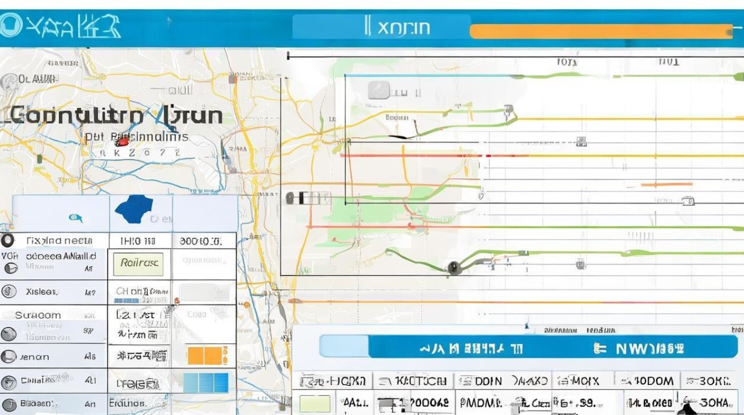Screen dimensions: 744x415
Task: Expand the Suraoom section row
Action: (x=38, y=315)
